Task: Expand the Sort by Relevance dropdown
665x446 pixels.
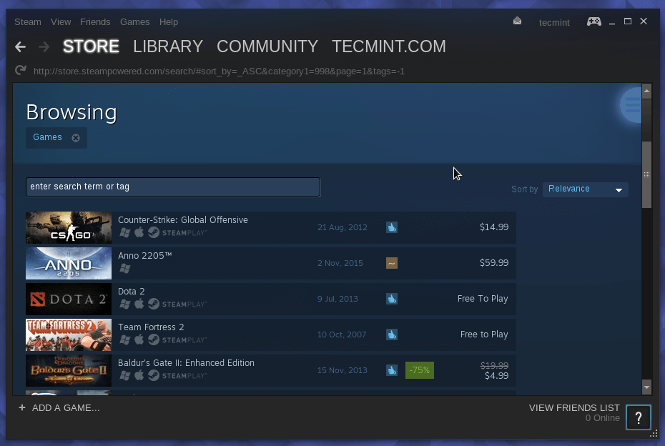Action: coord(585,189)
